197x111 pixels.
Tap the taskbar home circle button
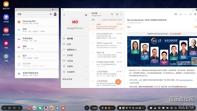point(14,108)
